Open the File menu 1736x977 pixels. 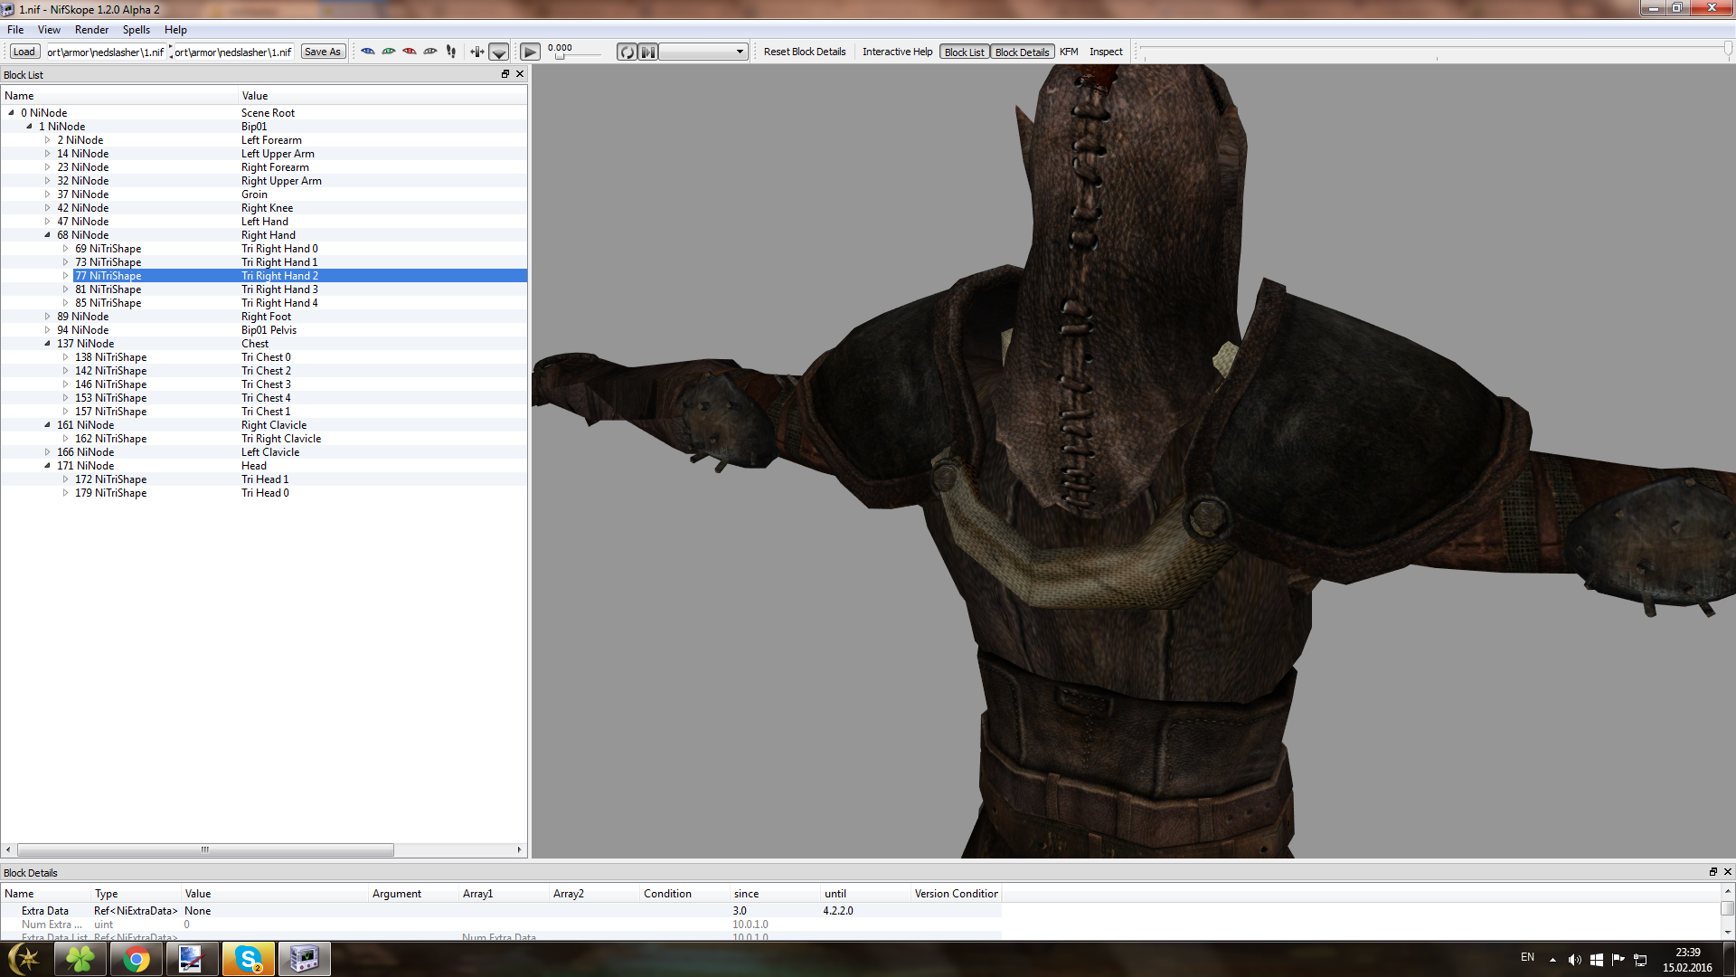[x=15, y=30]
